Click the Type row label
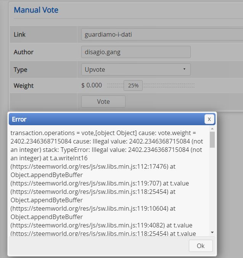This screenshot has height=258, width=243. tap(20, 69)
